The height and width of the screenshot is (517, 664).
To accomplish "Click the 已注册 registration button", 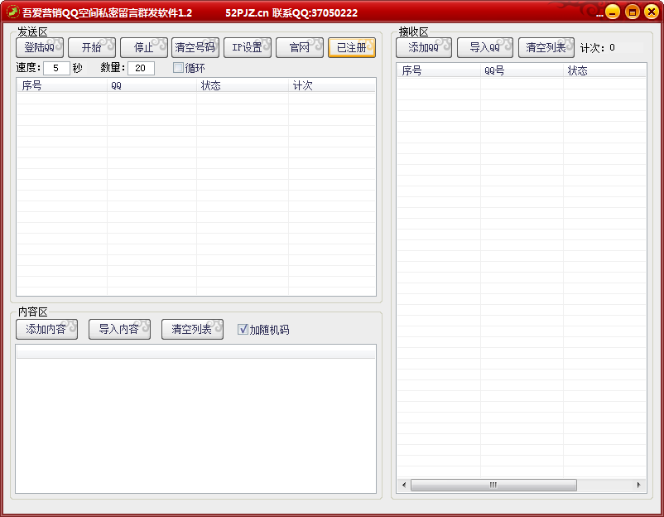I will pyautogui.click(x=351, y=47).
